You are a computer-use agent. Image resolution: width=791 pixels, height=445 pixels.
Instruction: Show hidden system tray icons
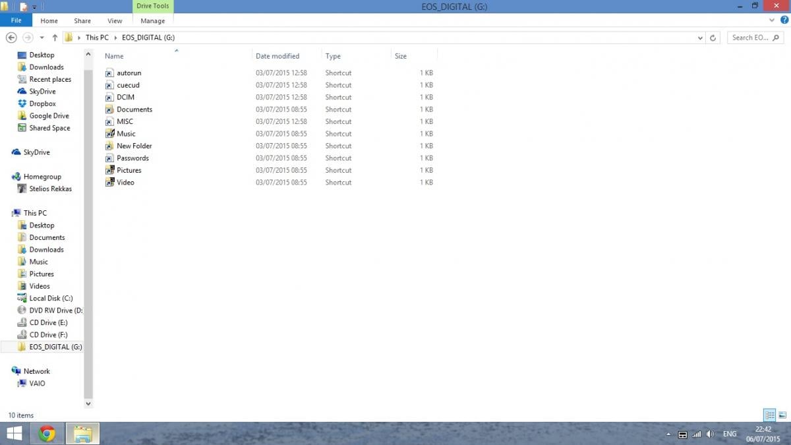(x=669, y=435)
